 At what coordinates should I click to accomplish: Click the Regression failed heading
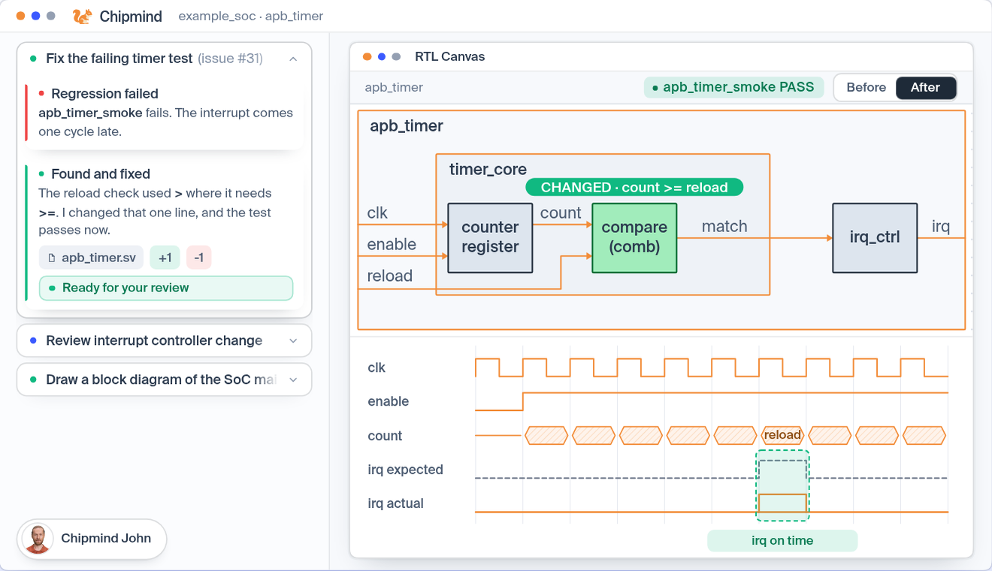tap(104, 94)
